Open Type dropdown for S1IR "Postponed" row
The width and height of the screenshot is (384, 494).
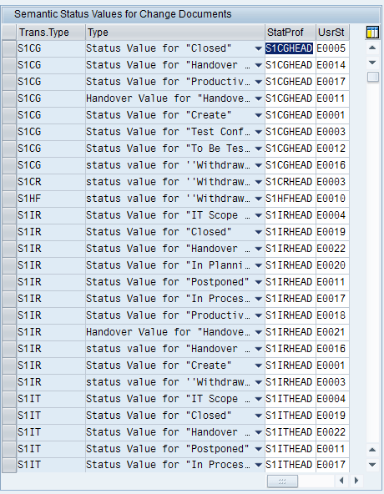click(258, 282)
